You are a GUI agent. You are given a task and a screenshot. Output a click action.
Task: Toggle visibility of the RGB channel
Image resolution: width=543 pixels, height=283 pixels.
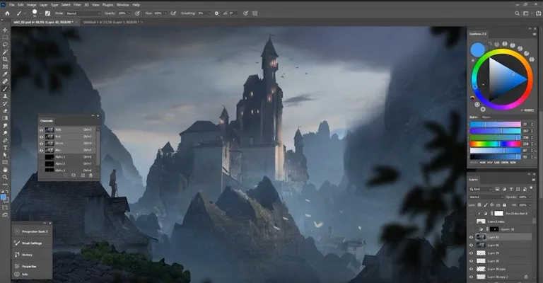[41, 130]
